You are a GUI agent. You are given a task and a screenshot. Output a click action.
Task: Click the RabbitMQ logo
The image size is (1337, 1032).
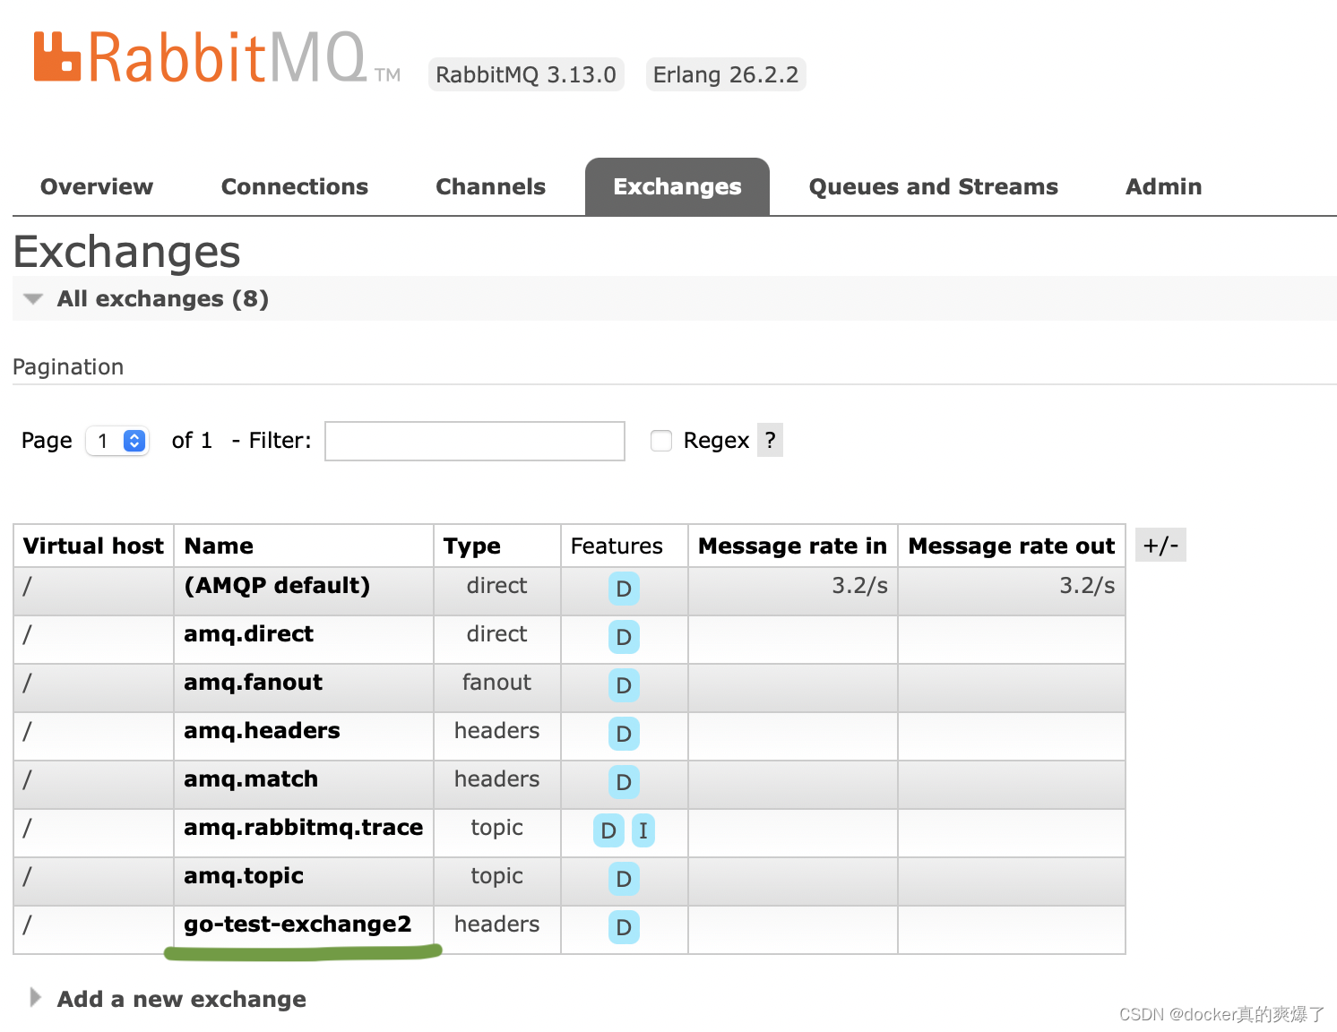pos(216,57)
